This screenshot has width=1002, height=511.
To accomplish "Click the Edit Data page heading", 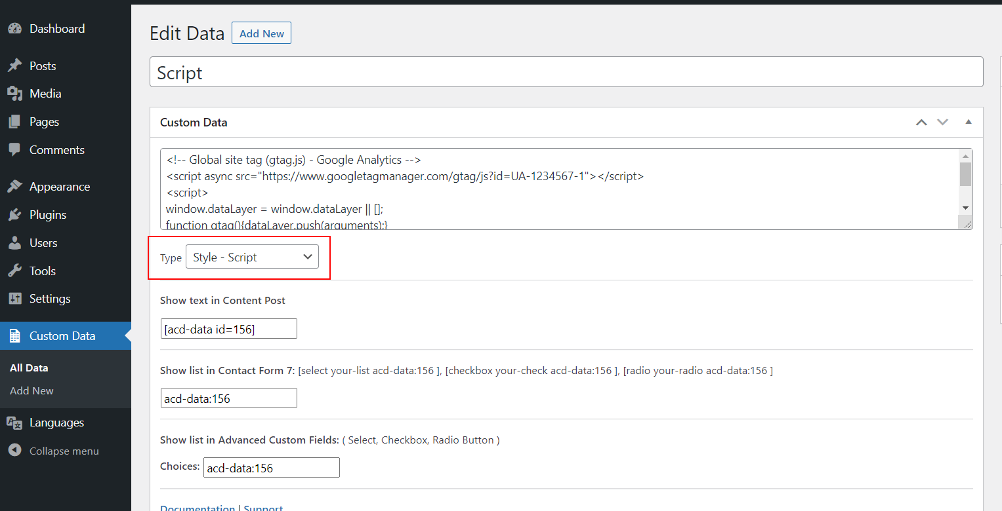I will [x=187, y=33].
